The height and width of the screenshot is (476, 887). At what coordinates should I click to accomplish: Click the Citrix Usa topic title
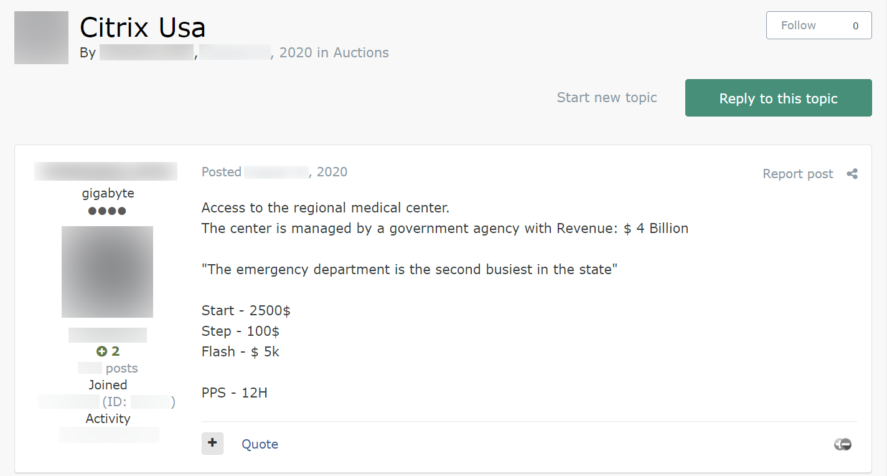click(143, 27)
